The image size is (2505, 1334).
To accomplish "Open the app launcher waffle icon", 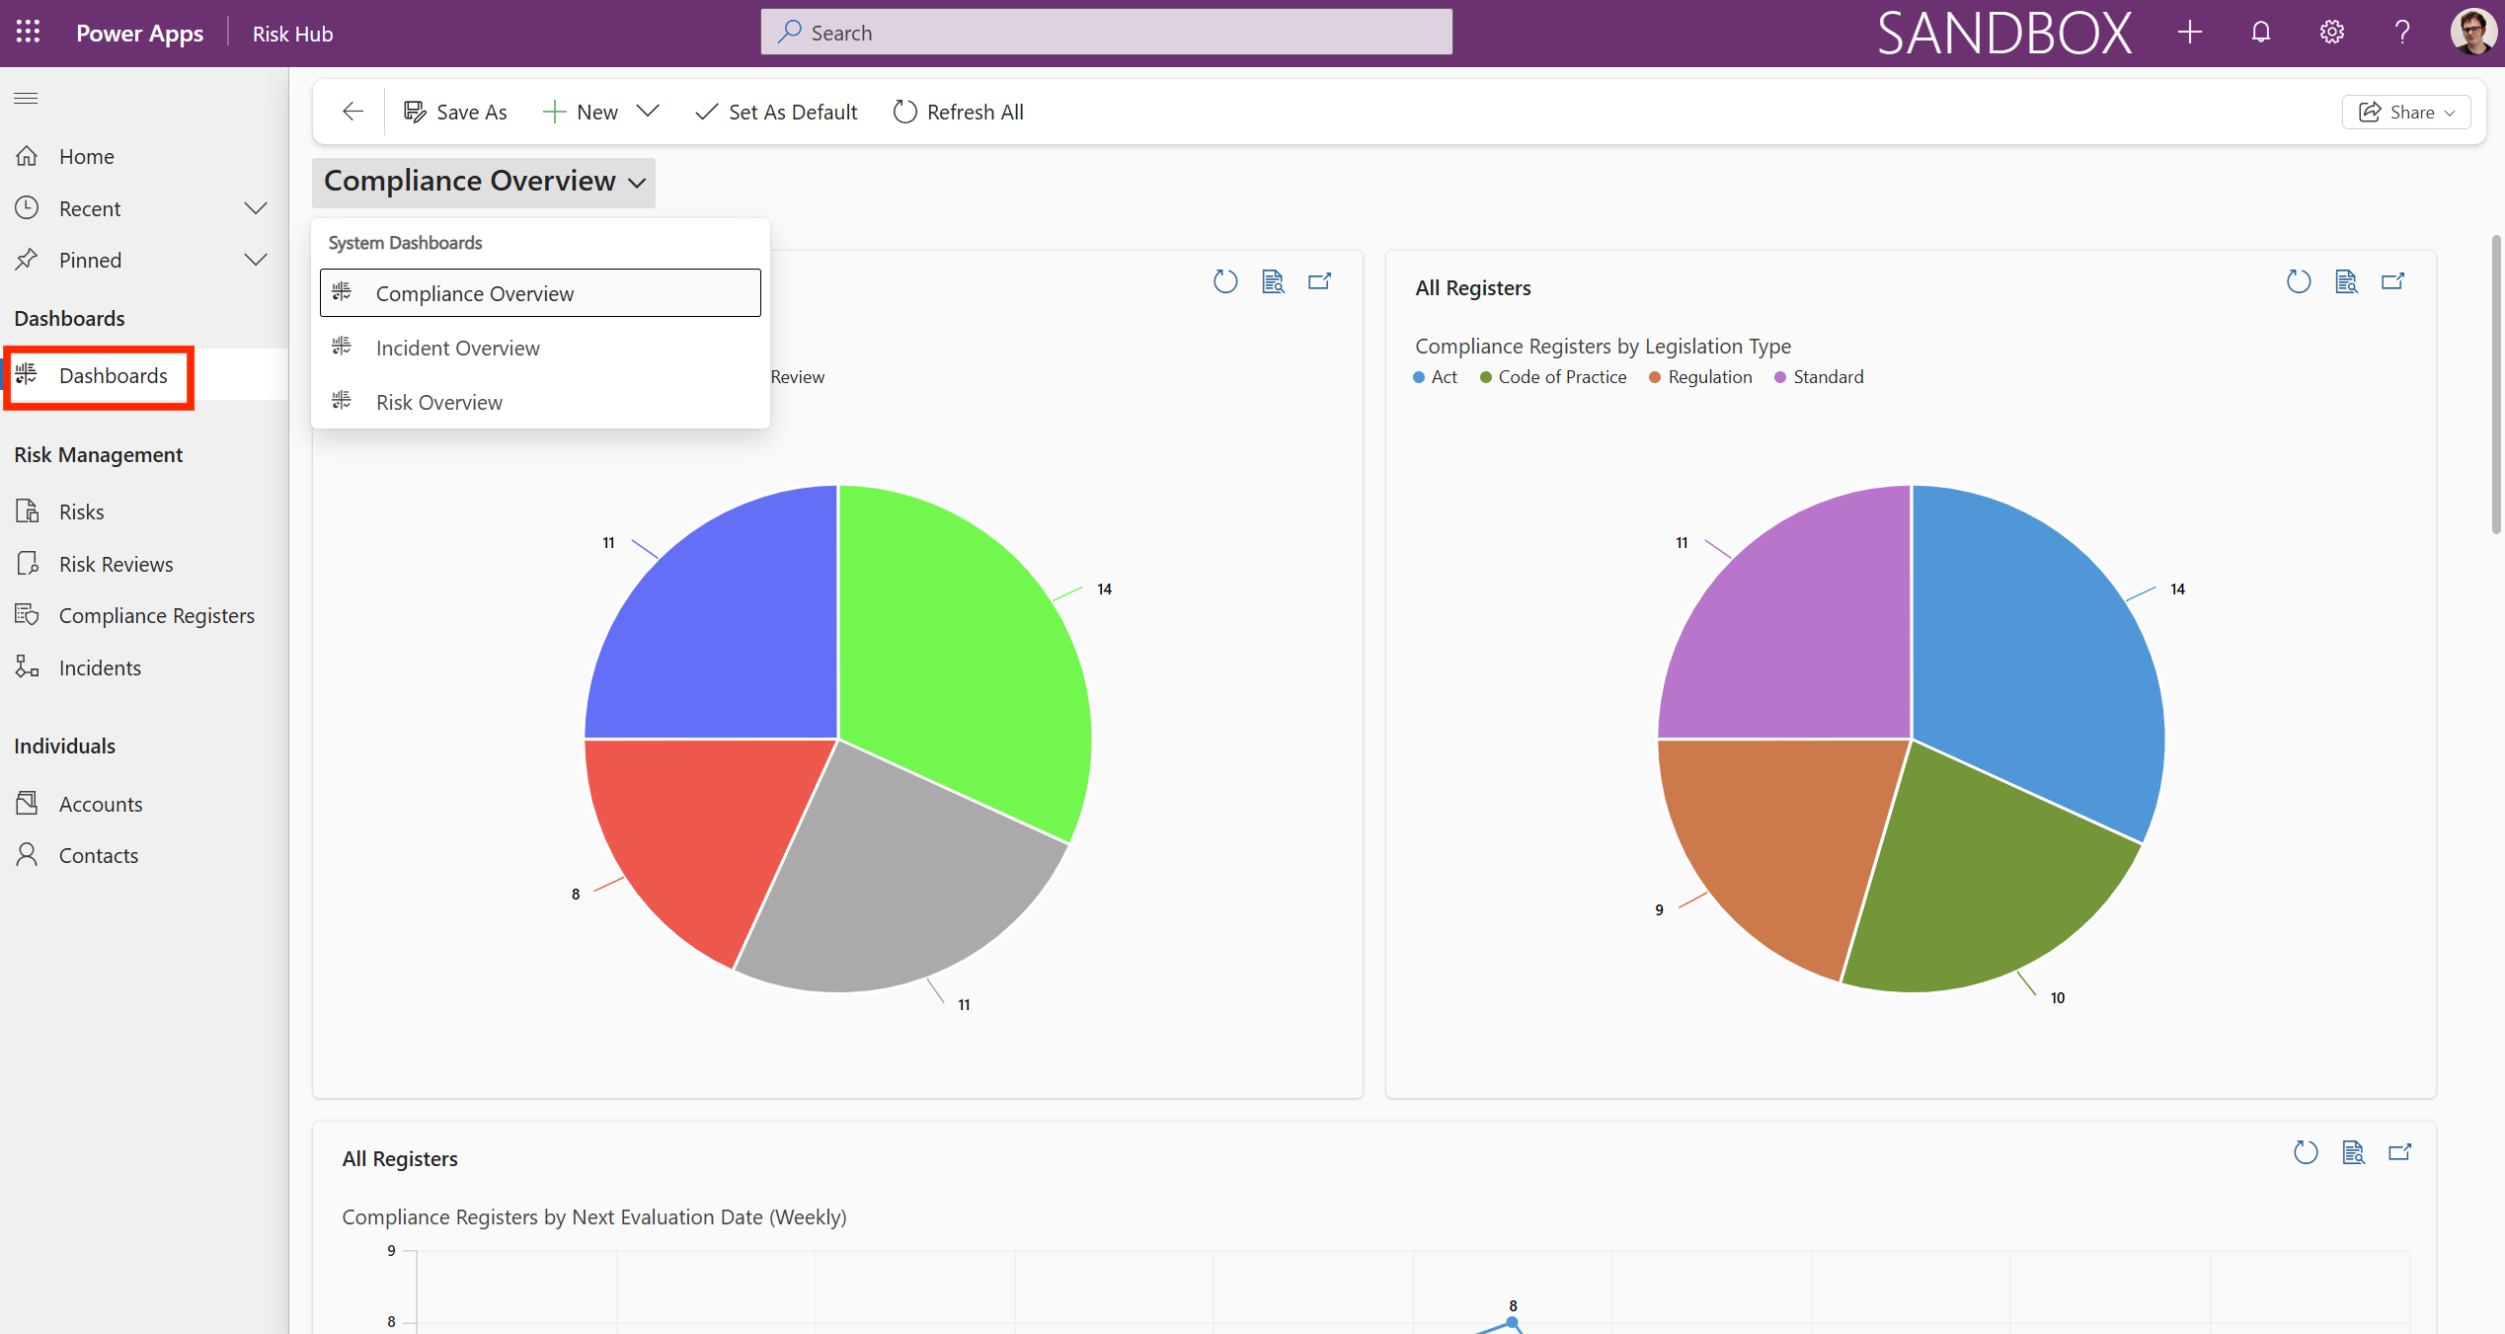I will point(28,33).
